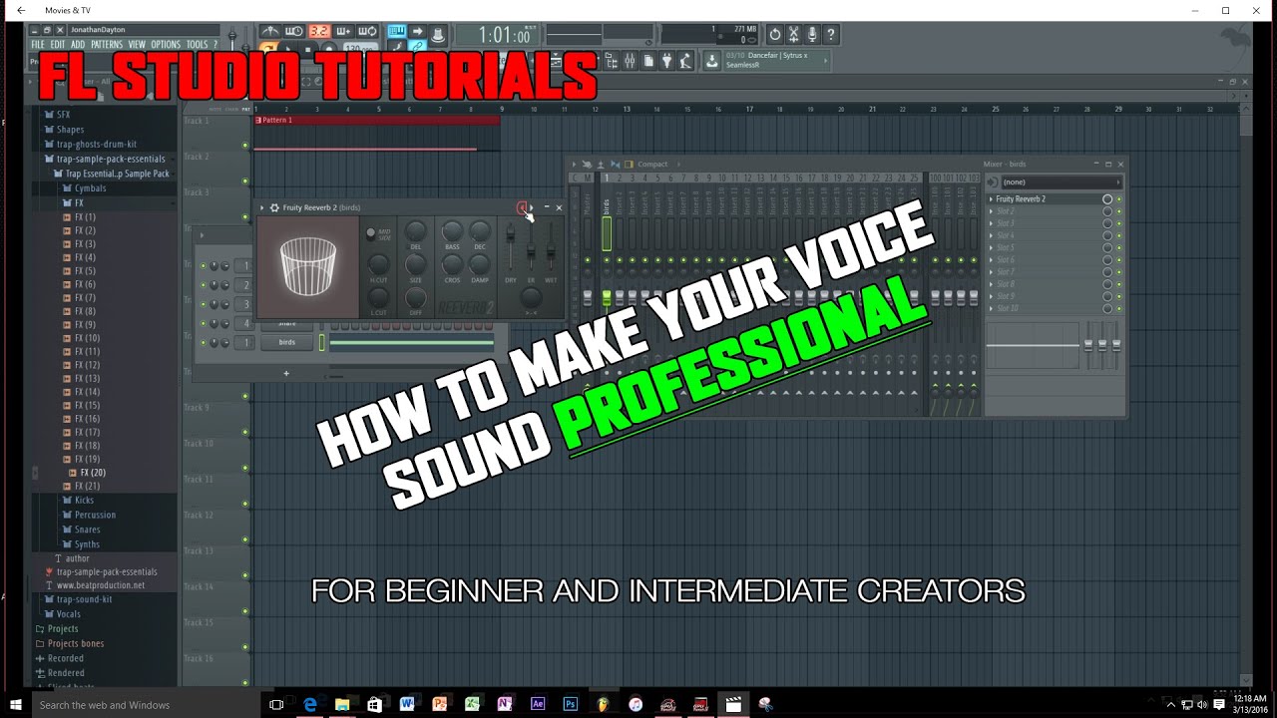Click the microphone record icon top-right
Image resolution: width=1277 pixels, height=718 pixels.
(813, 35)
